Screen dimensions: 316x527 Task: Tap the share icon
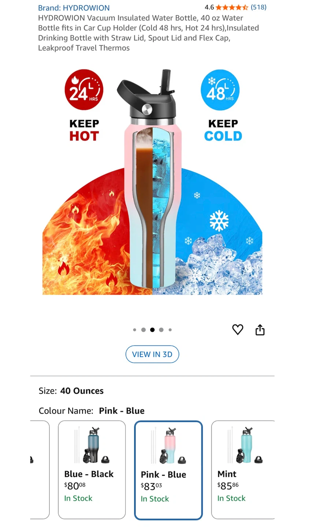[260, 330]
